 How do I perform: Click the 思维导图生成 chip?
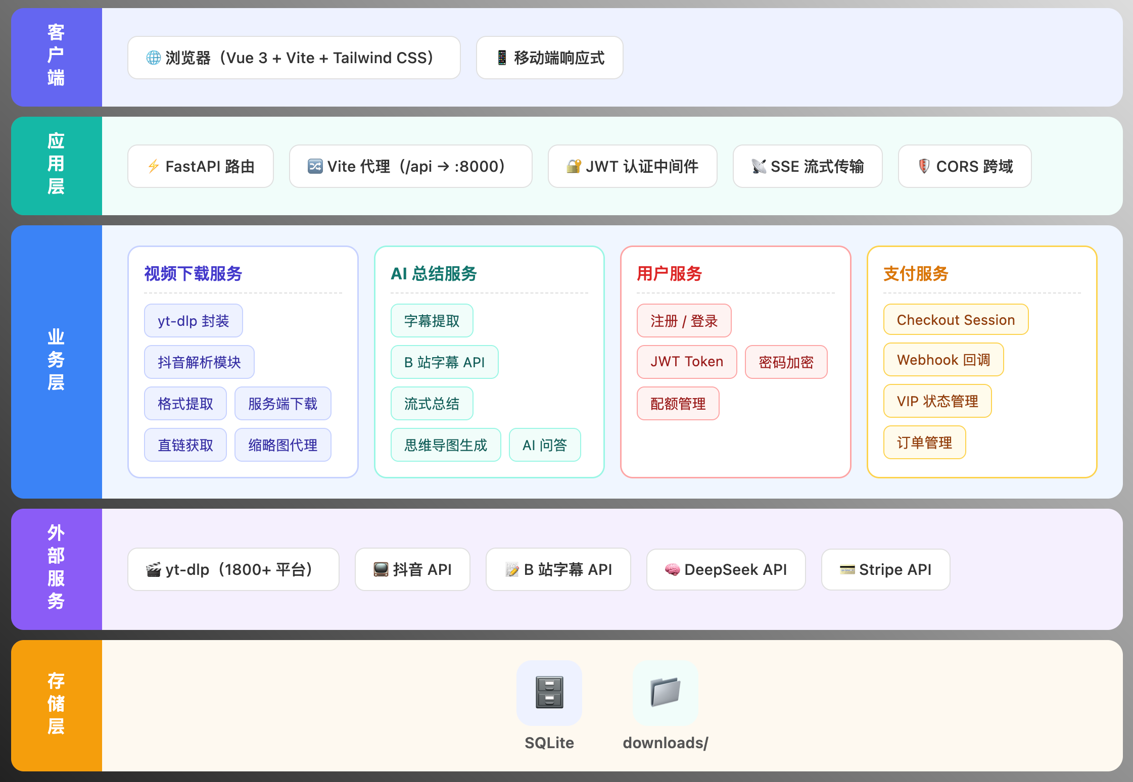(x=445, y=445)
